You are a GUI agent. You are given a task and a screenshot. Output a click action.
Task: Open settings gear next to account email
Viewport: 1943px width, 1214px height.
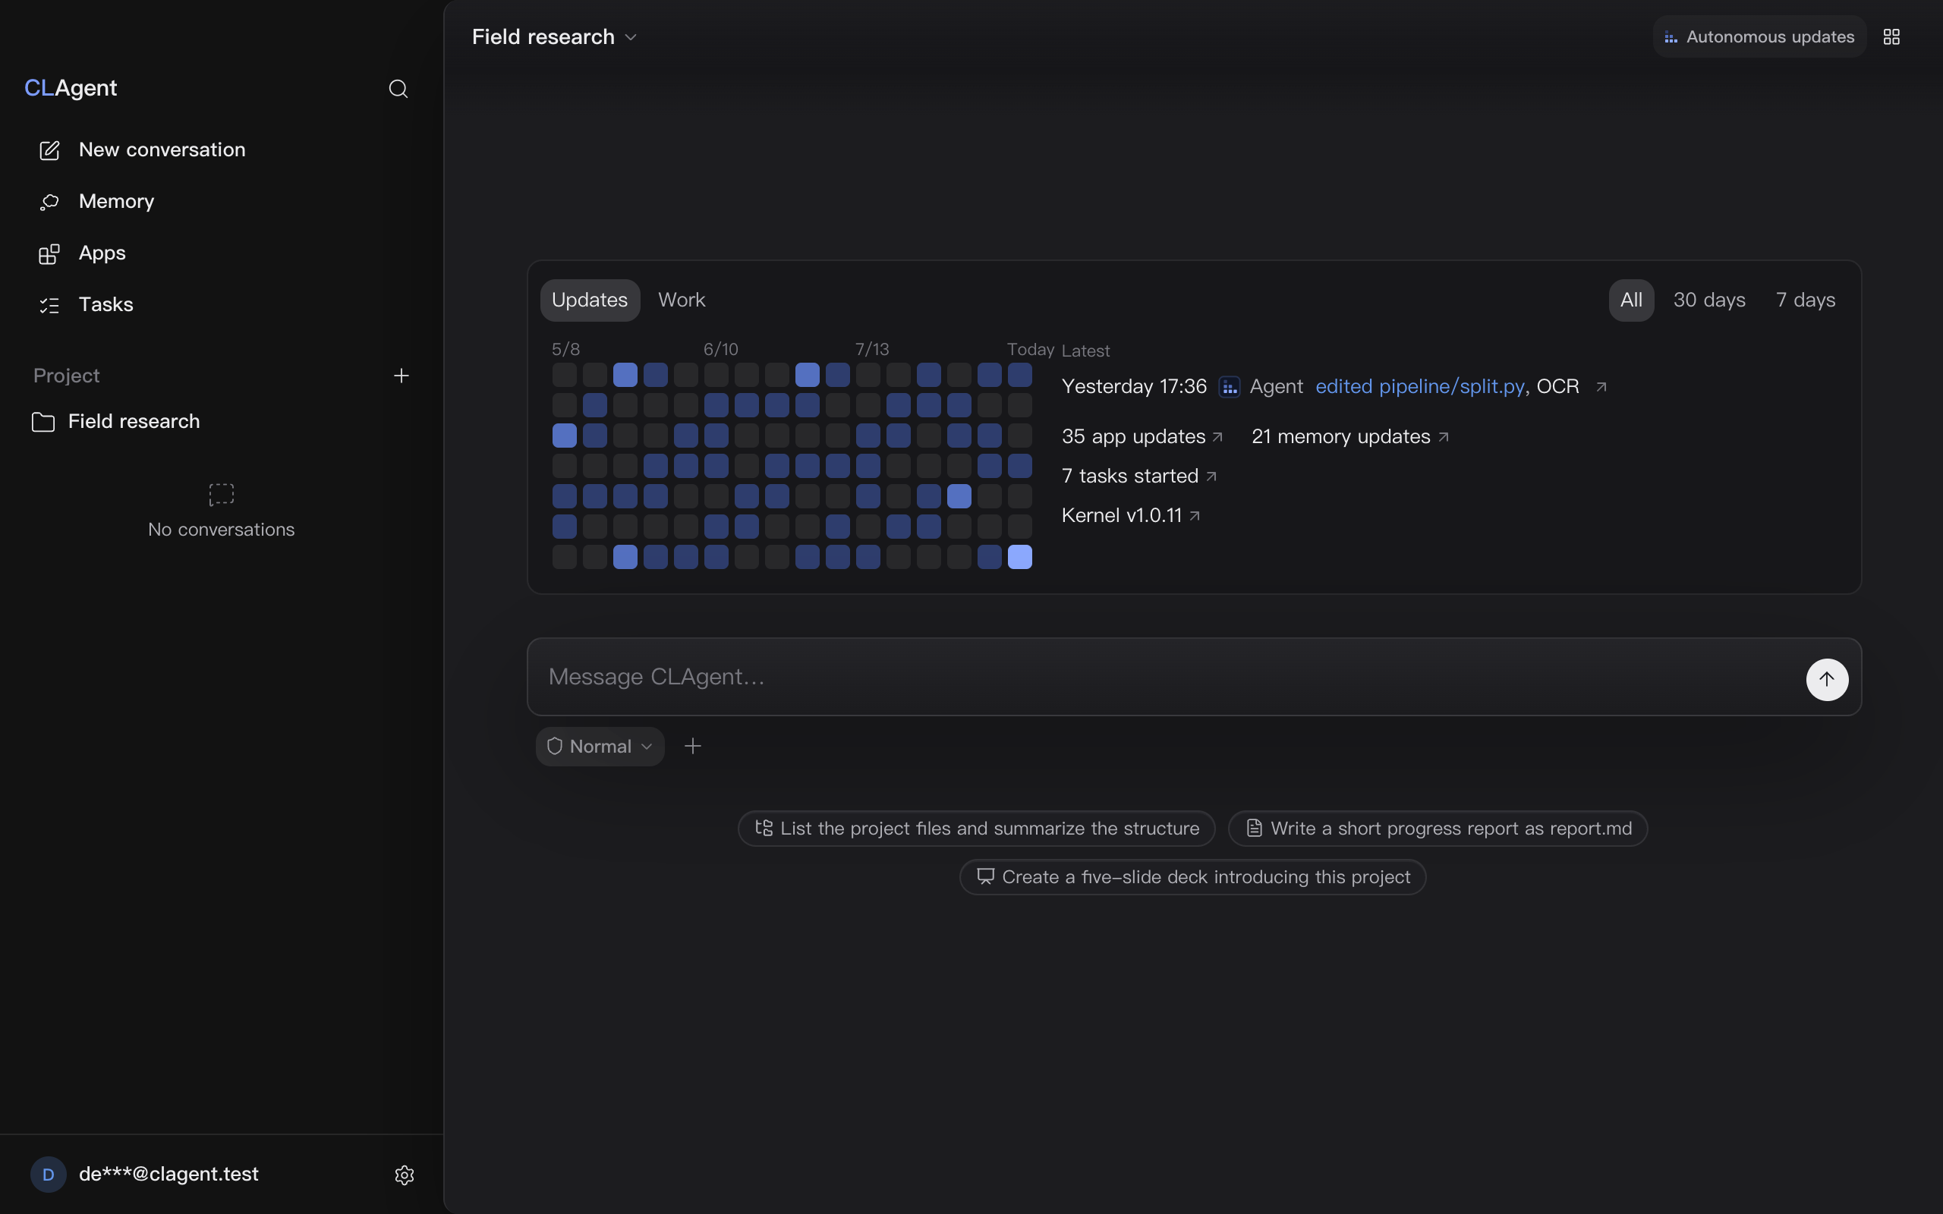click(x=405, y=1175)
